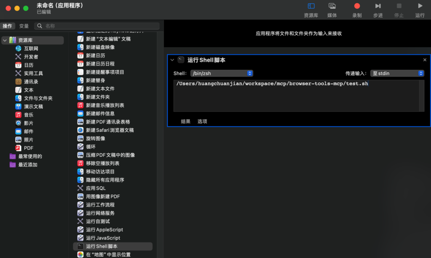
Task: Switch to the 操作 tab
Action: point(8,26)
